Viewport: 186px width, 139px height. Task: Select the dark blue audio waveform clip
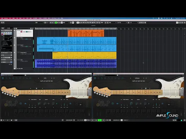point(76,63)
